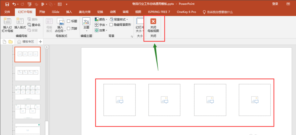
Task: Switch to the 审阅 Review tab
Action: point(125,12)
